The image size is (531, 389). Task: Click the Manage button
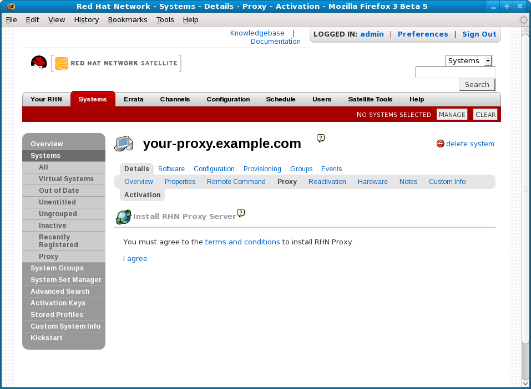pos(452,114)
